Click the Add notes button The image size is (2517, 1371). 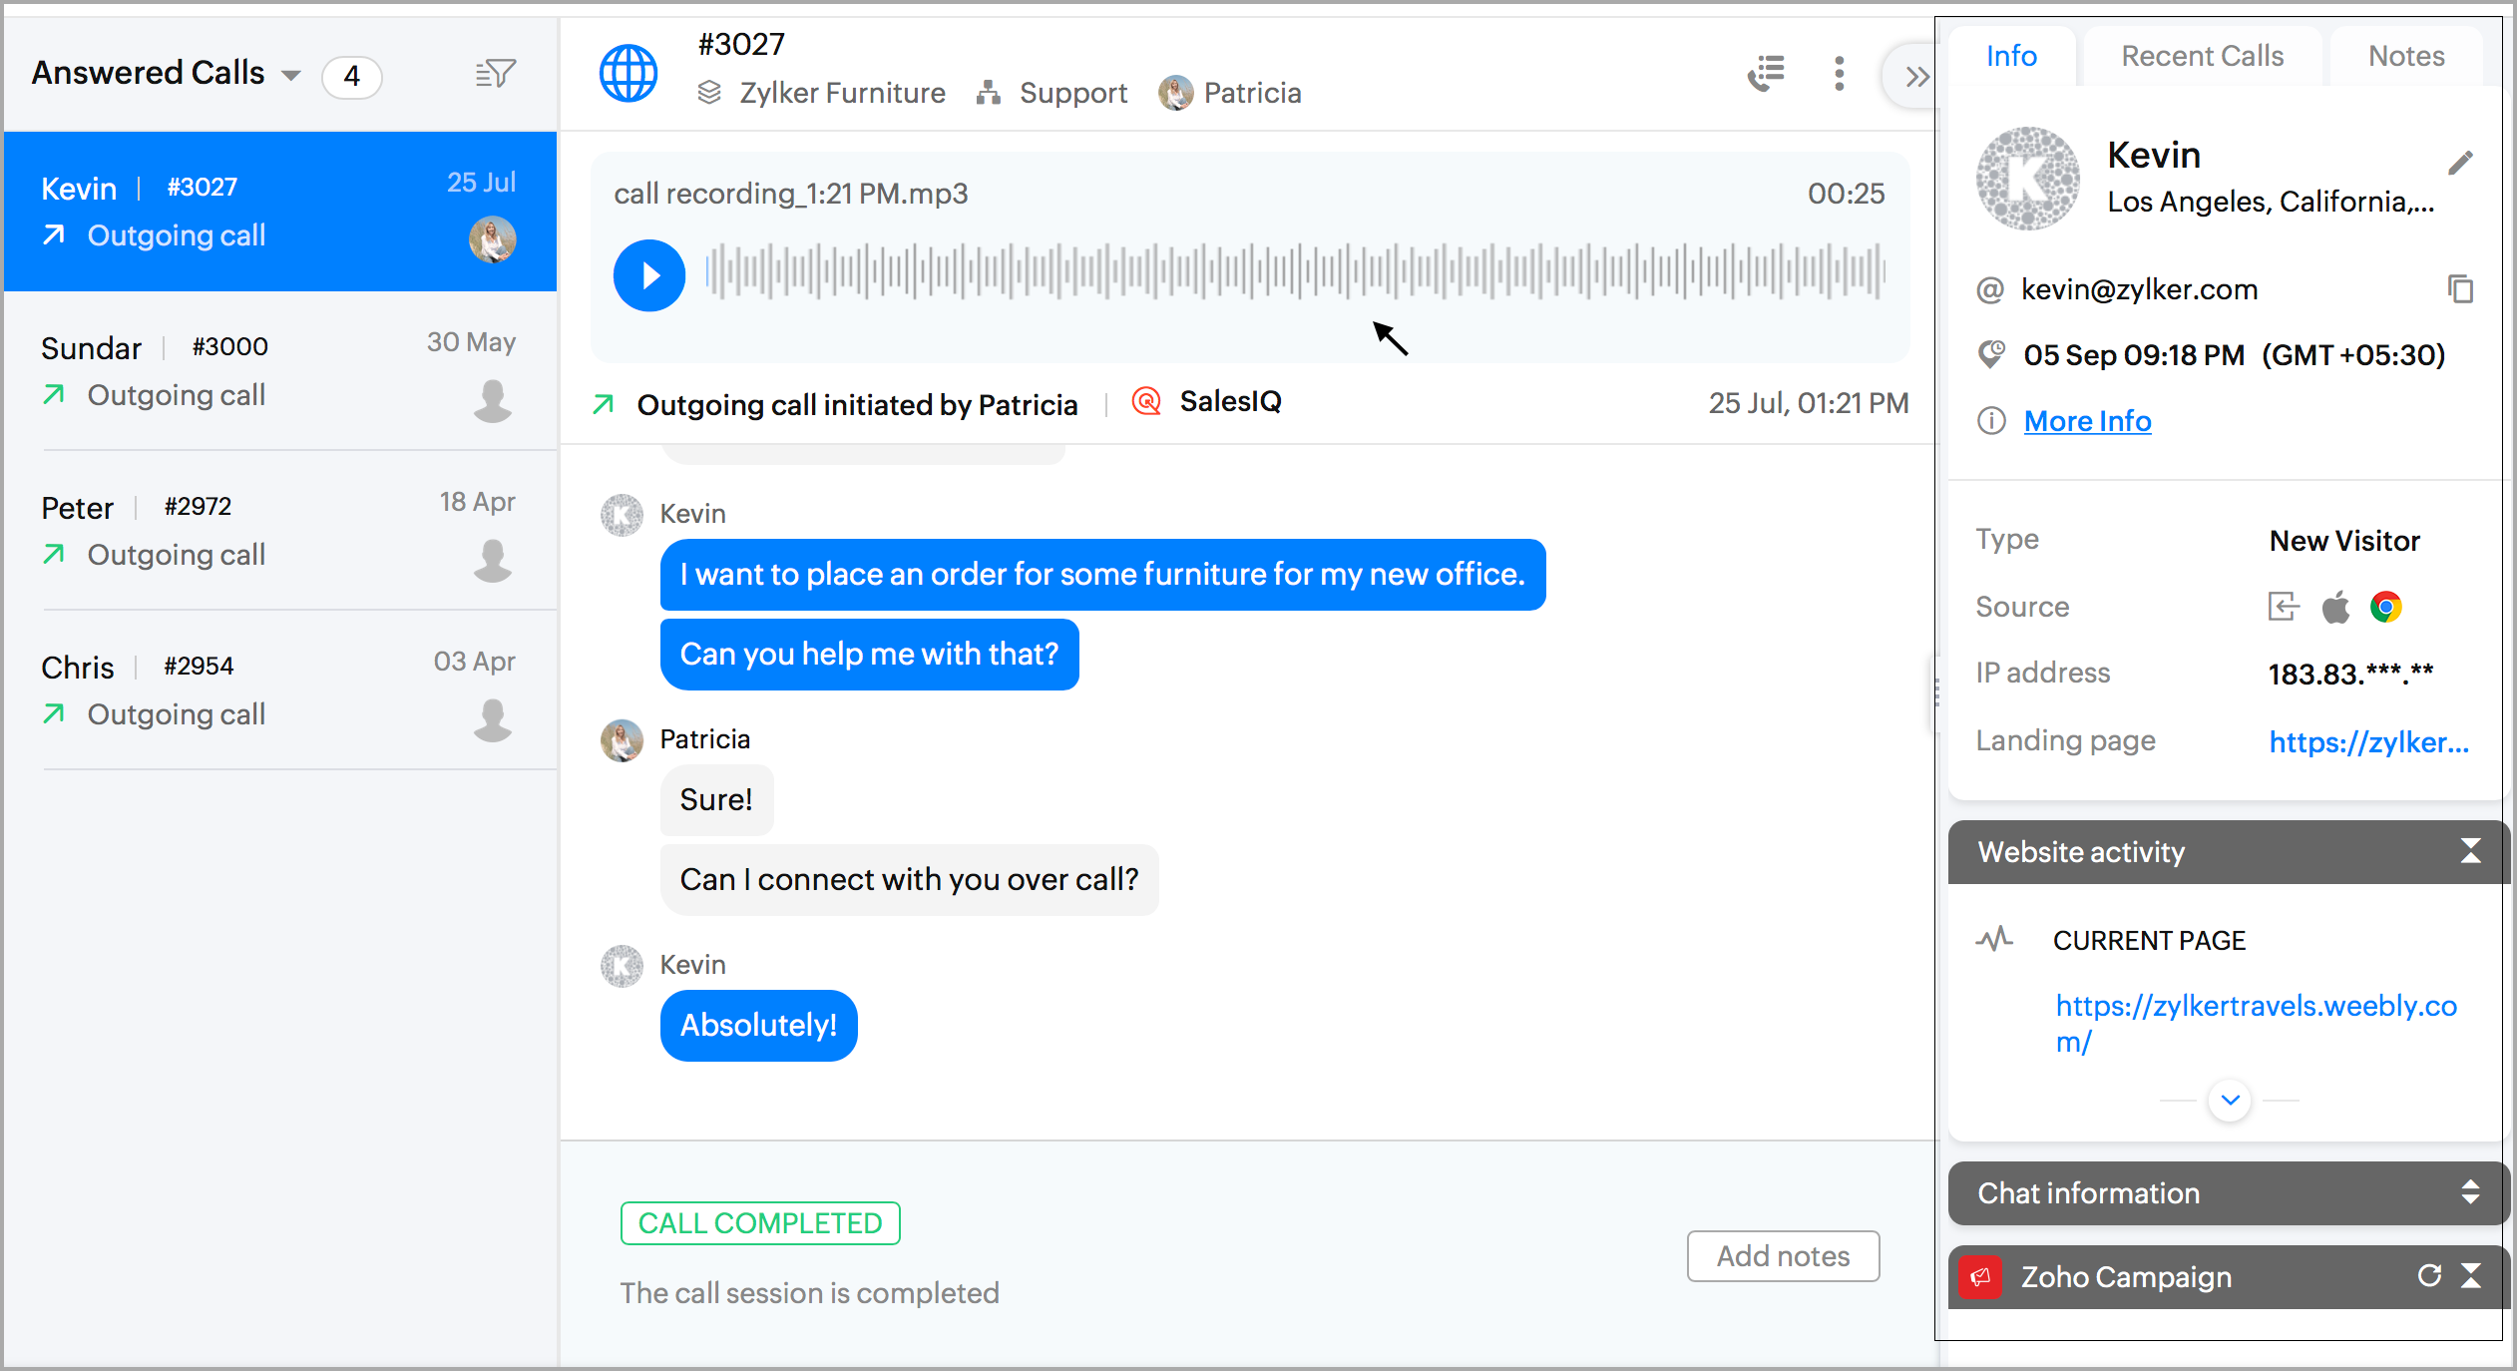click(1783, 1256)
